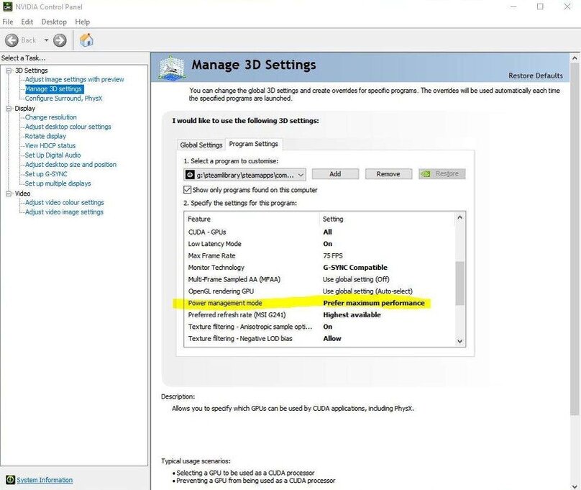Click G-SYNC Compatible monitor technology setting
Viewport: 581px width, 490px height.
pos(355,268)
